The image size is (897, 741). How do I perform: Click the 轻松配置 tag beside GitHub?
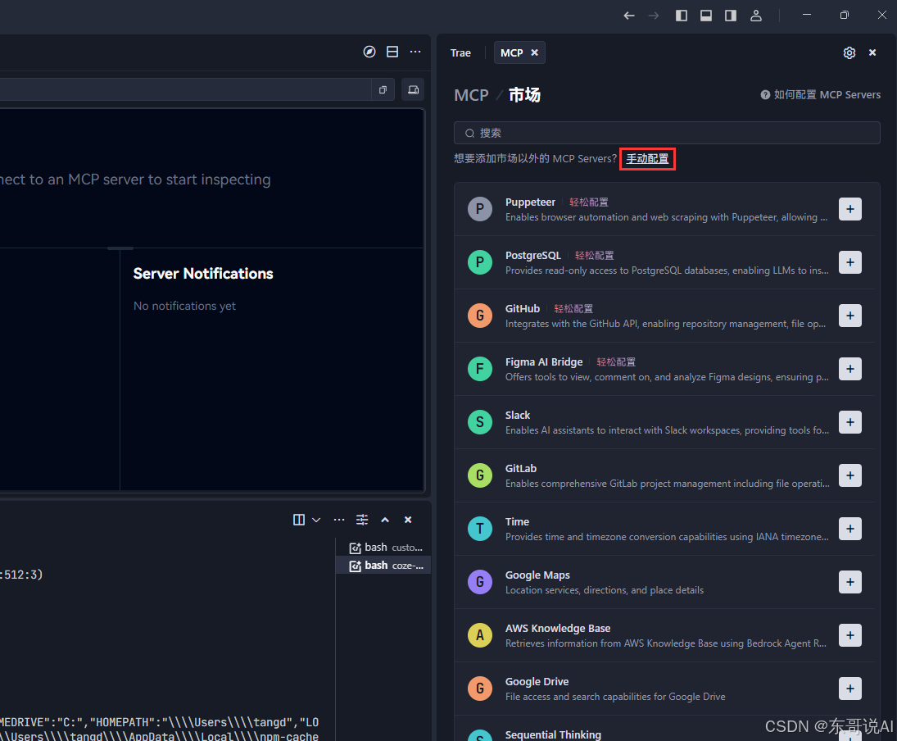(x=573, y=309)
